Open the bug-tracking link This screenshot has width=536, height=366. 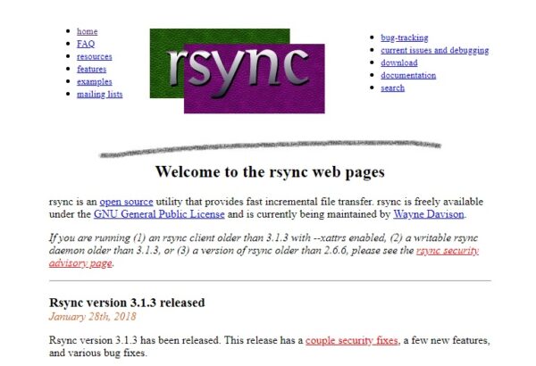pos(405,37)
